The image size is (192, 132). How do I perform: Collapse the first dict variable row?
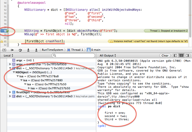click(x=10, y=68)
